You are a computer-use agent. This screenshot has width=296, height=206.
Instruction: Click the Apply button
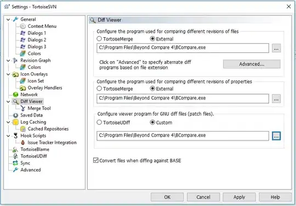tap(239, 197)
